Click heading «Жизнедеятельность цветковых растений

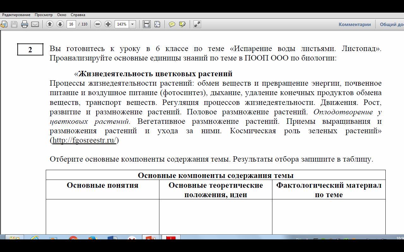[153, 74]
